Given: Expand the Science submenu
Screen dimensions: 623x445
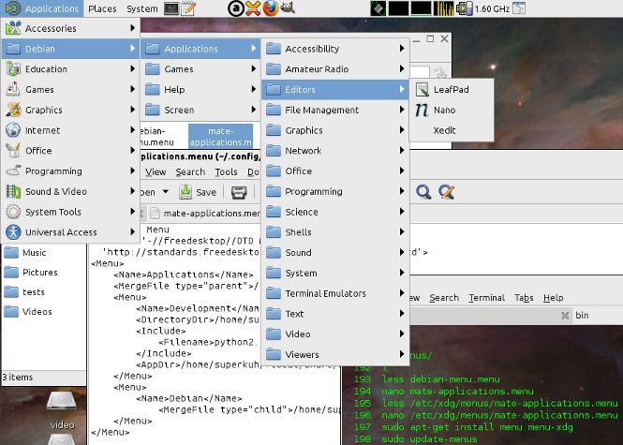Looking at the screenshot, I should (x=335, y=212).
